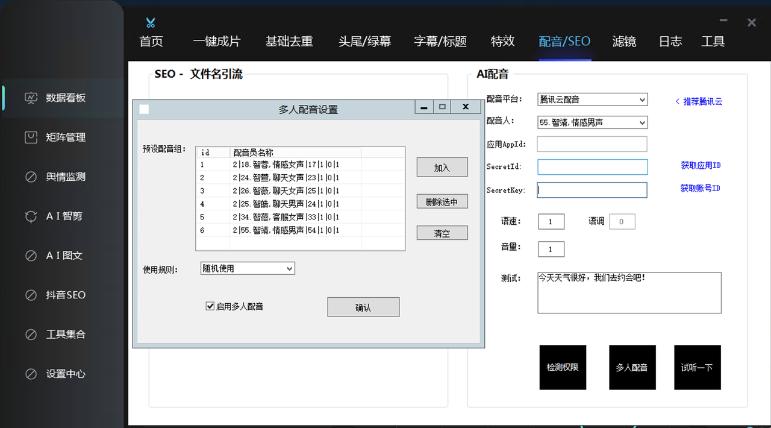Click the AI图文 sidebar icon

[31, 256]
